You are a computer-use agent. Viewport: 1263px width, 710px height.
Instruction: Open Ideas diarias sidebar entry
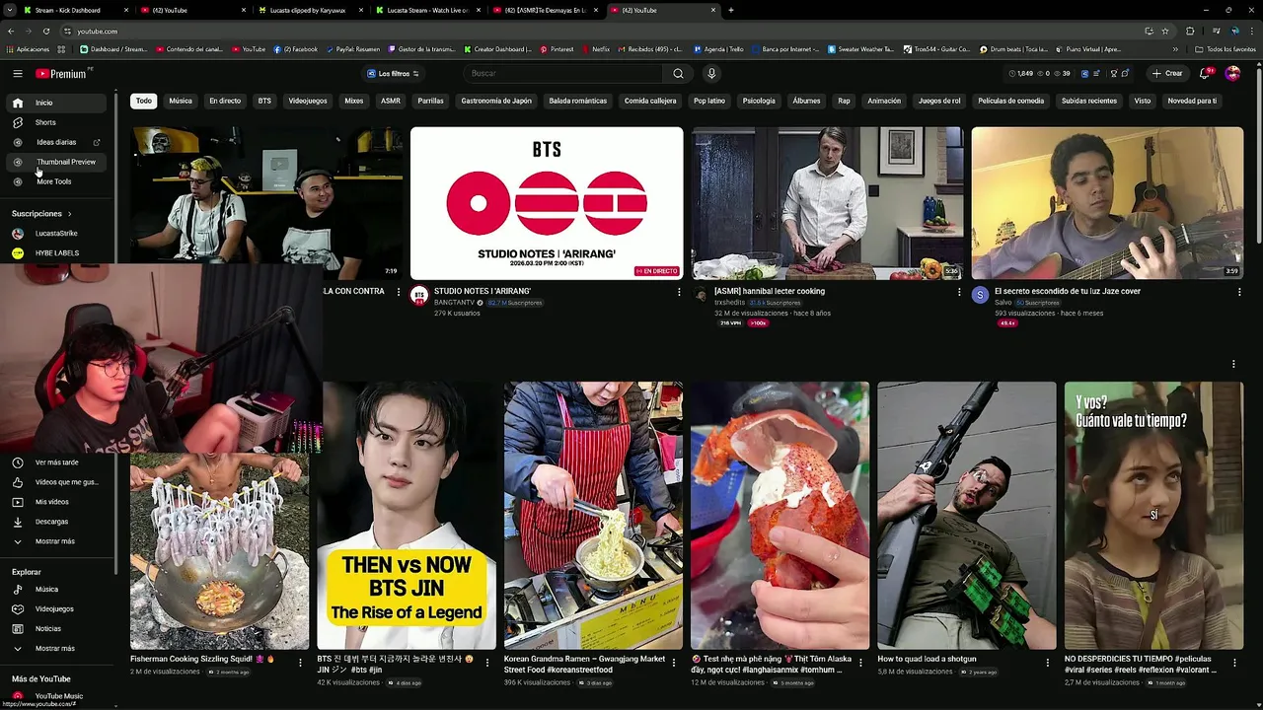coord(57,142)
